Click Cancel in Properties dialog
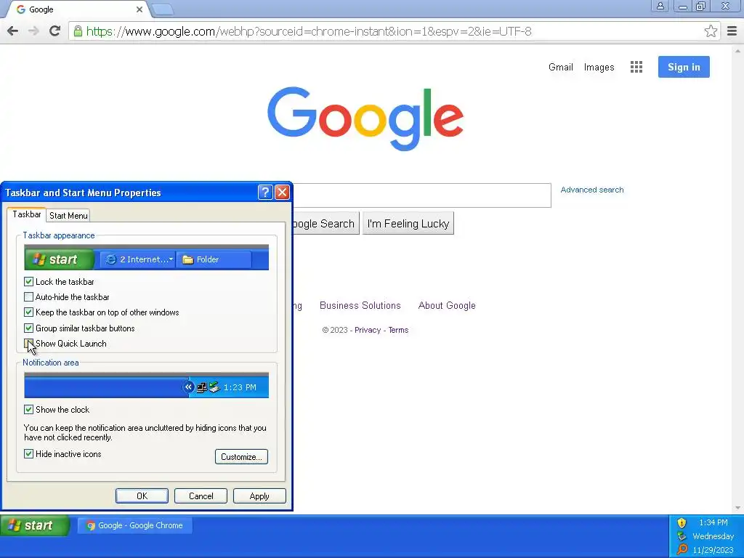The image size is (744, 558). point(201,496)
